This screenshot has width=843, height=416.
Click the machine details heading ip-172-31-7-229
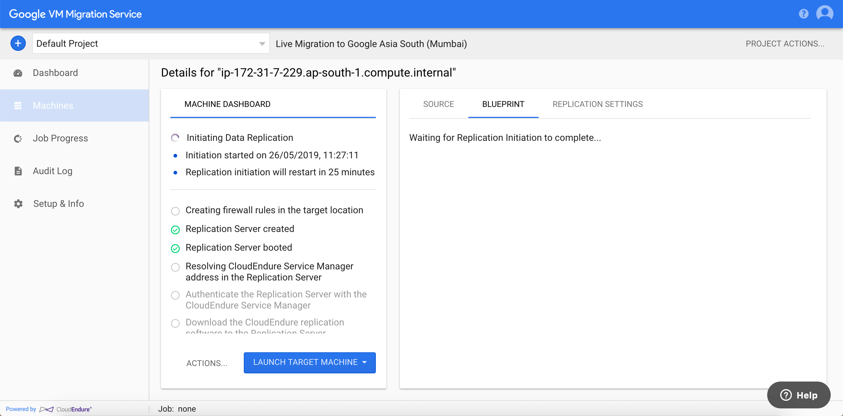[308, 72]
